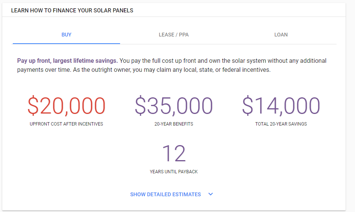Click the dollar sign of the $20,000 amount

[x=33, y=106]
